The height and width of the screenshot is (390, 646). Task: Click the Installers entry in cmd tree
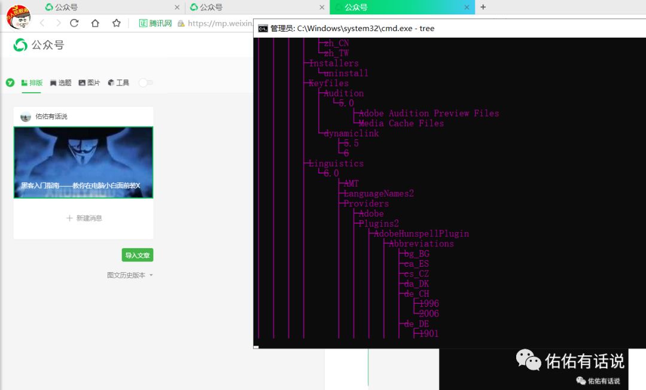pos(334,63)
